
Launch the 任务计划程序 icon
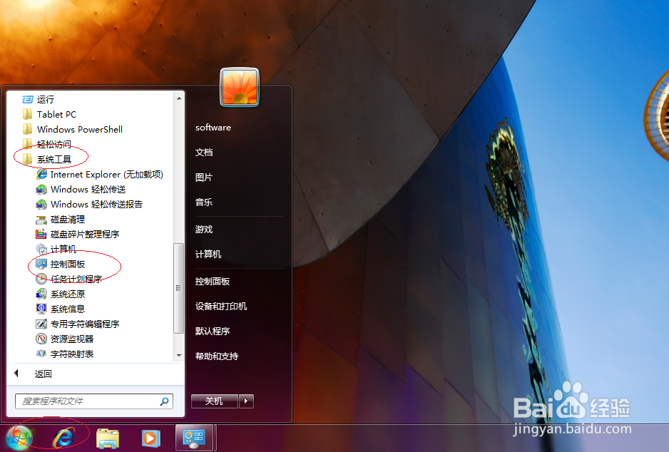point(41,279)
